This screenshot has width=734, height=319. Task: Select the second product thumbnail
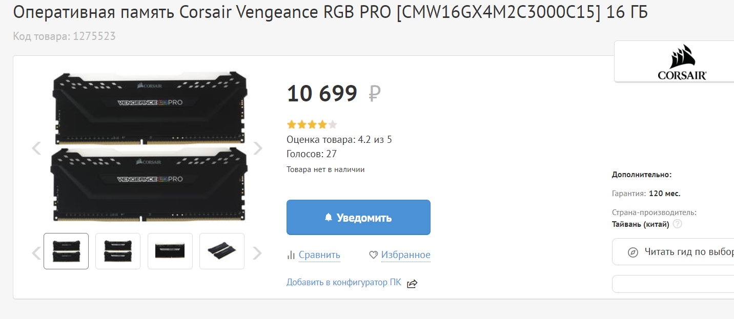pyautogui.click(x=118, y=251)
